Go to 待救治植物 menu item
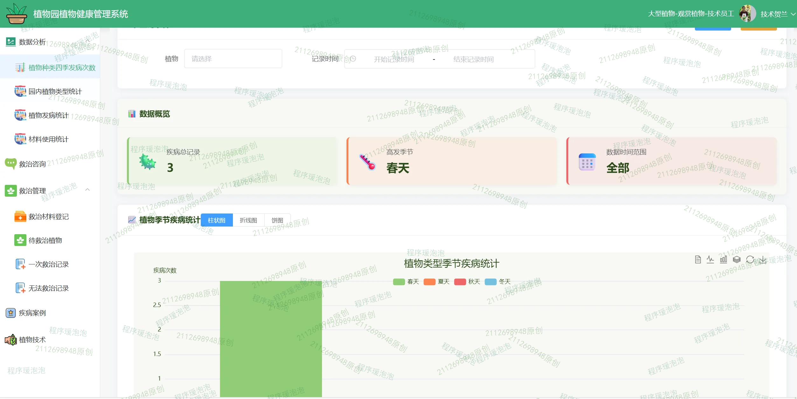 pos(45,241)
